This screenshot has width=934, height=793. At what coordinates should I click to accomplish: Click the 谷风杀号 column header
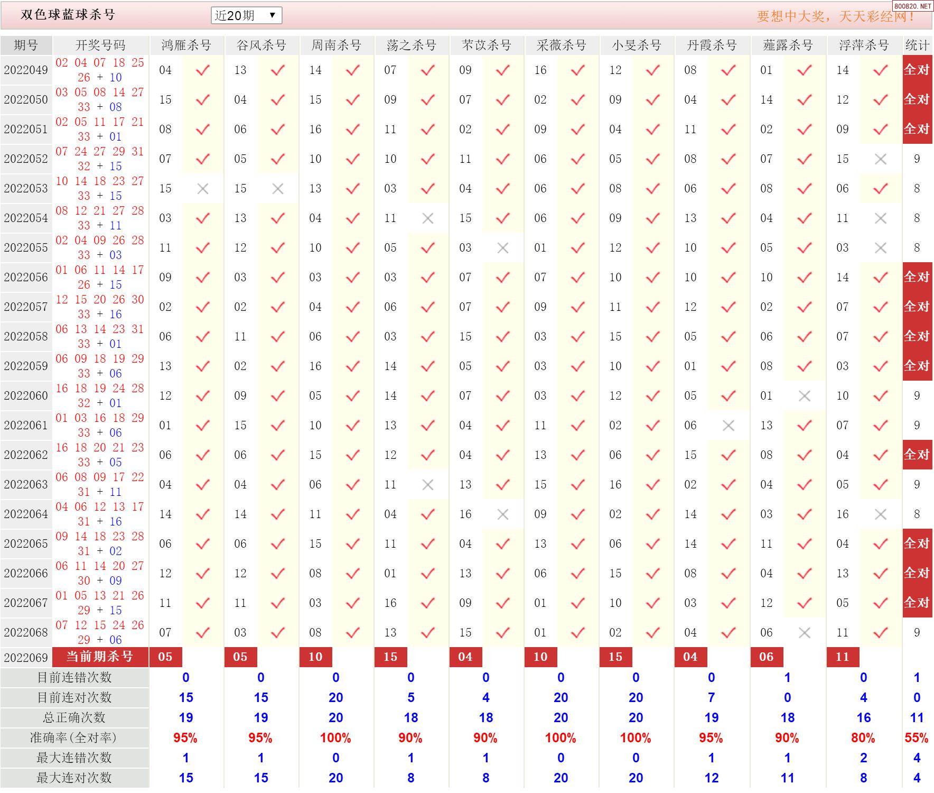[261, 45]
